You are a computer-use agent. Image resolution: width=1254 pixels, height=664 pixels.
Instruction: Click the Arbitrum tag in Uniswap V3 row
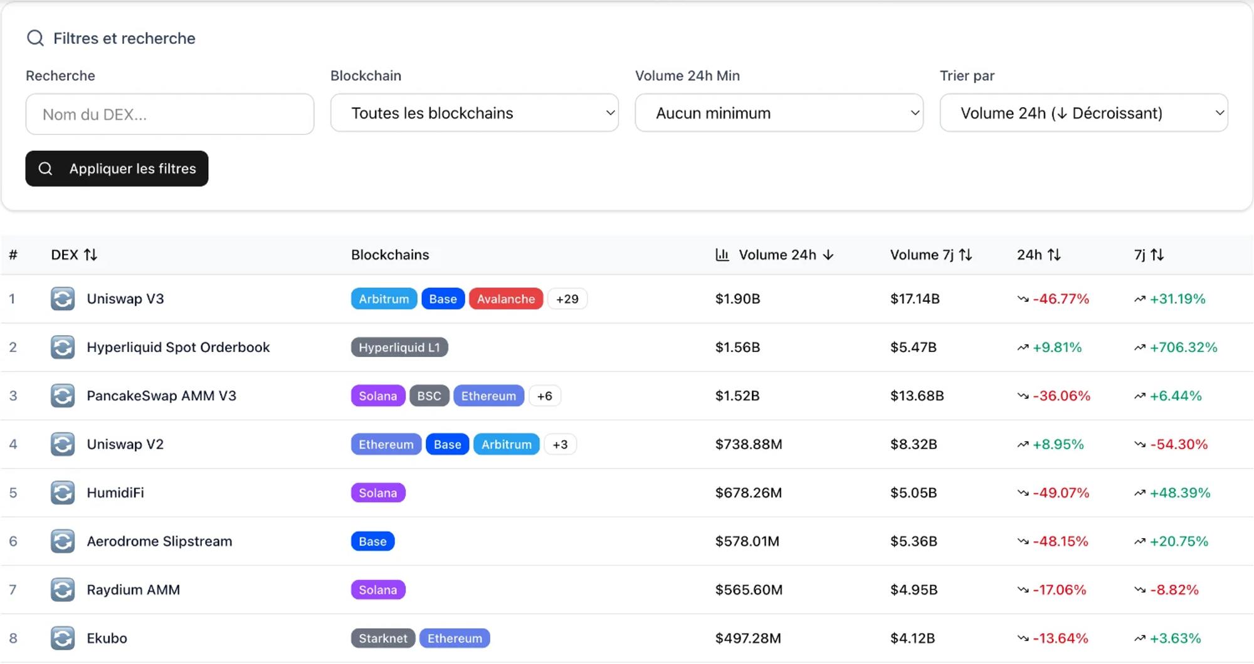(384, 299)
